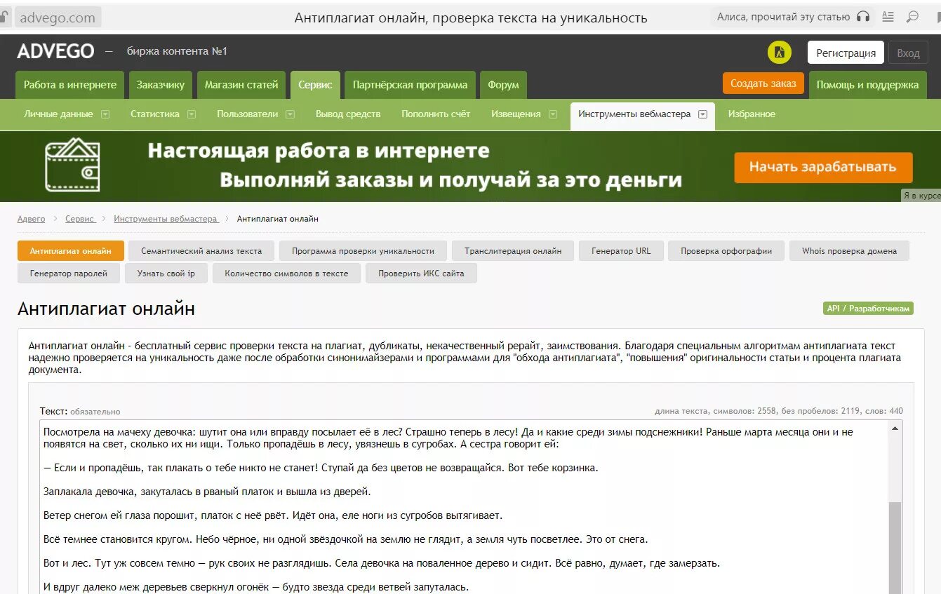Click the textarea scrollbar thumb
The image size is (941, 594).
click(x=895, y=547)
